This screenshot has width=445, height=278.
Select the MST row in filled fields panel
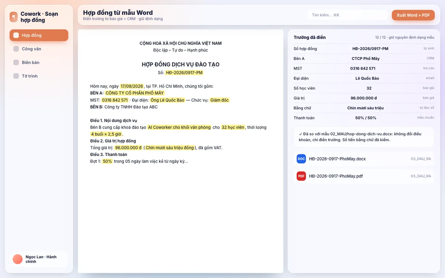[364, 69]
